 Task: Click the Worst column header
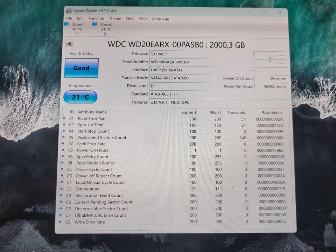[215, 112]
